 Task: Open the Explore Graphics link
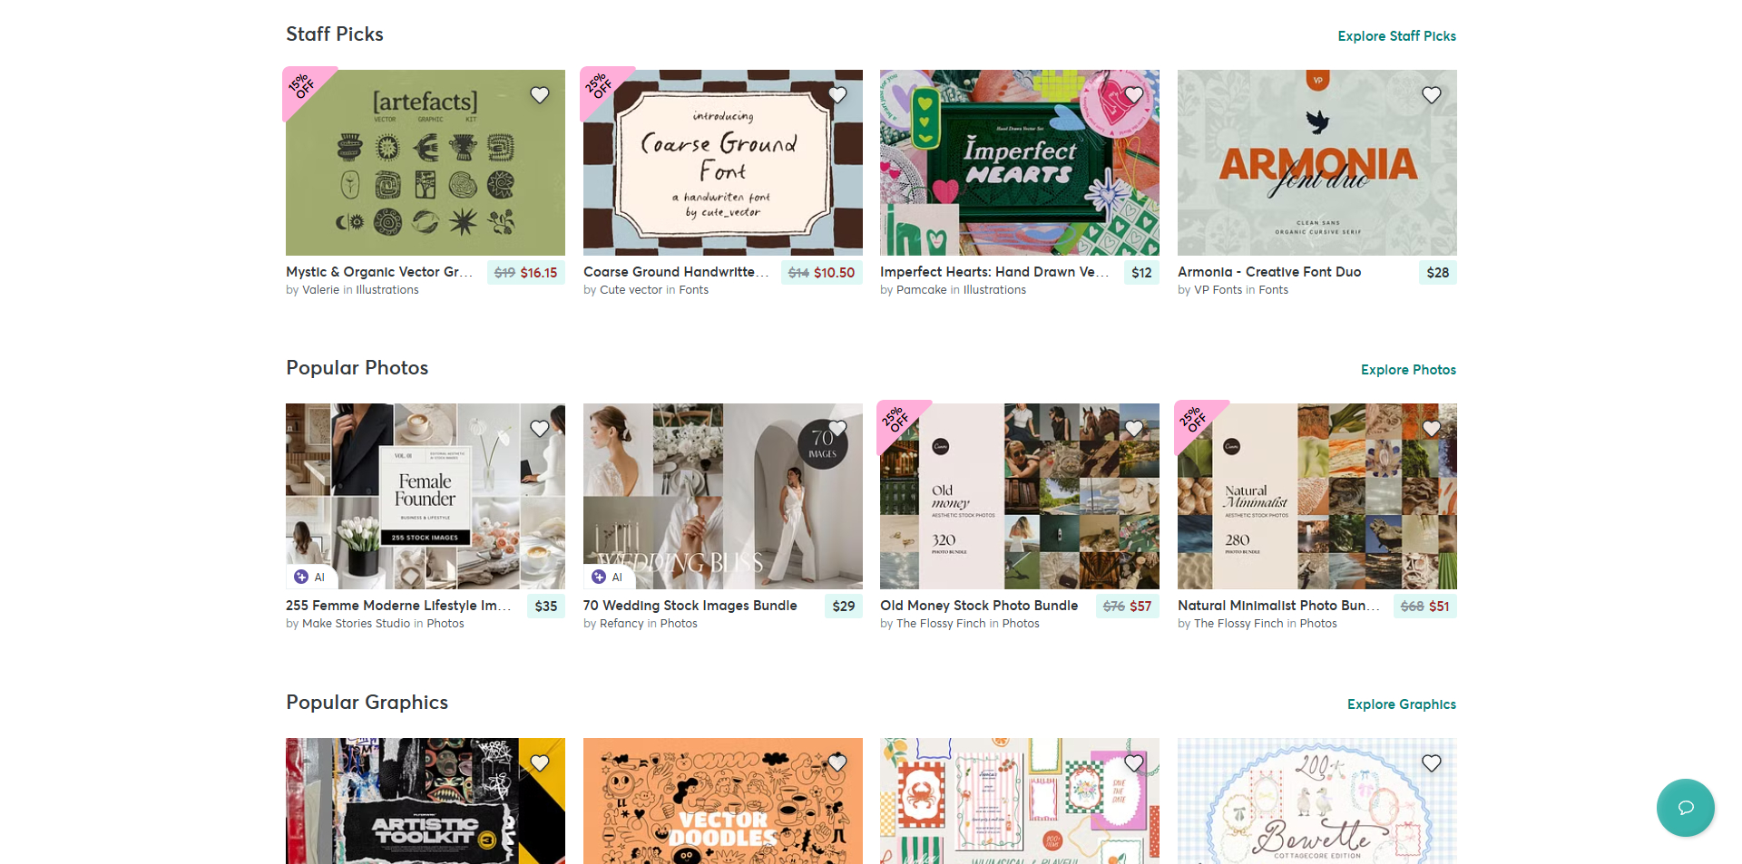click(1402, 704)
